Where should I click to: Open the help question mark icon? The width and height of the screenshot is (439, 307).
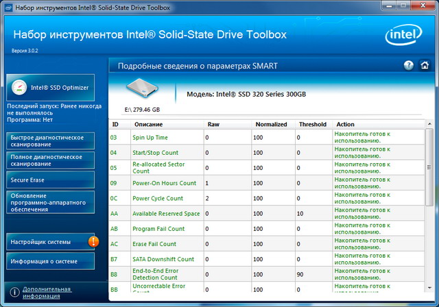409,65
